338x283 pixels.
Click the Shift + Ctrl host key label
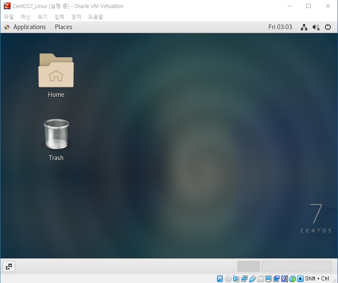pyautogui.click(x=317, y=278)
